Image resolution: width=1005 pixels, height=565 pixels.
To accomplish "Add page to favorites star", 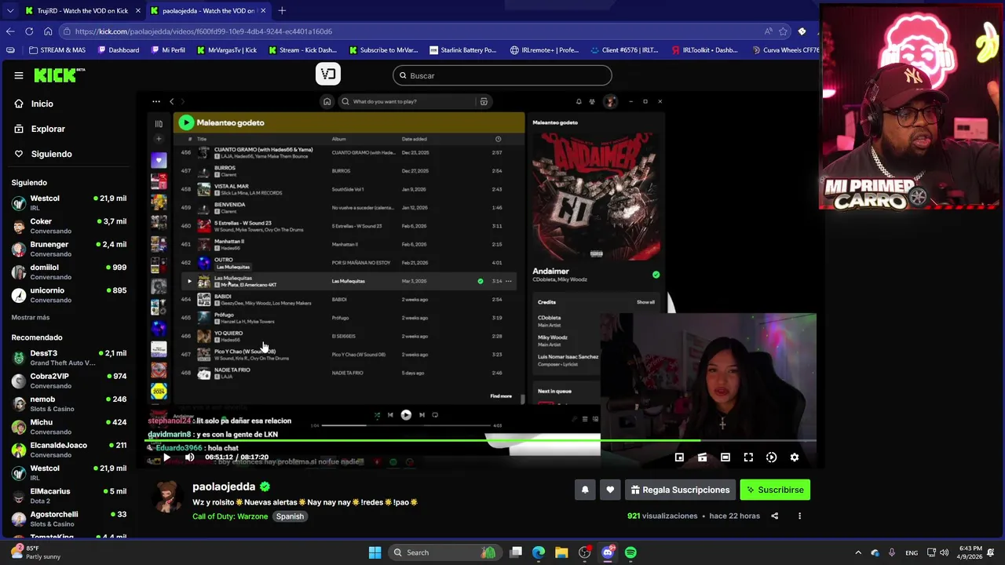I will coord(783,31).
